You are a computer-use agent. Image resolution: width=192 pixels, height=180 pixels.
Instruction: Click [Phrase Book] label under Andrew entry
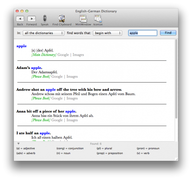point(41,98)
